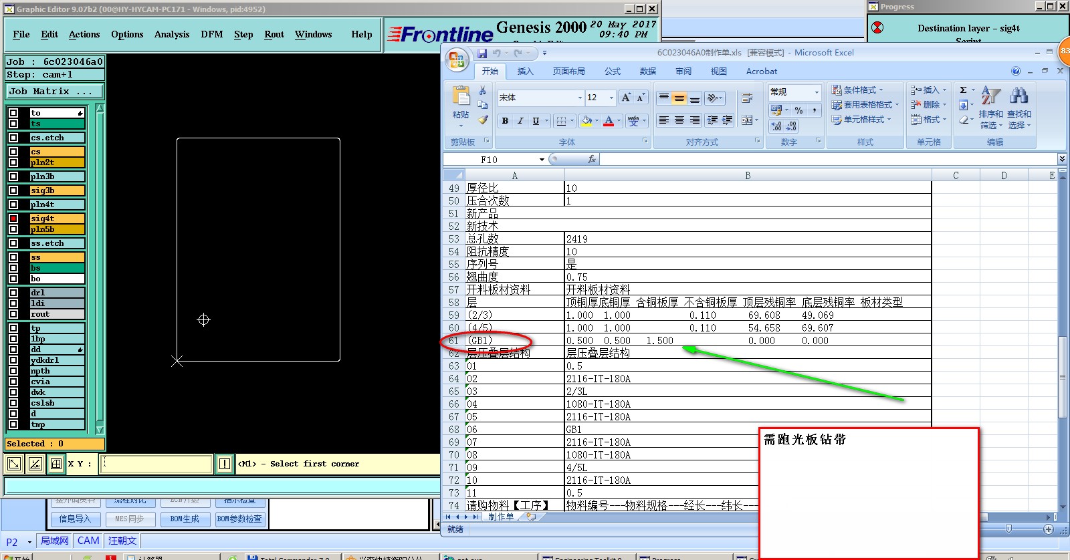
Task: Click the Save icon in Excel quick access toolbar
Action: tap(481, 53)
